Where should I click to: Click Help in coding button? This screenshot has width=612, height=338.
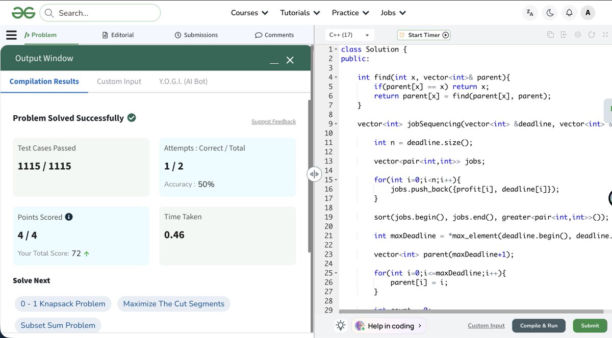[x=389, y=326]
